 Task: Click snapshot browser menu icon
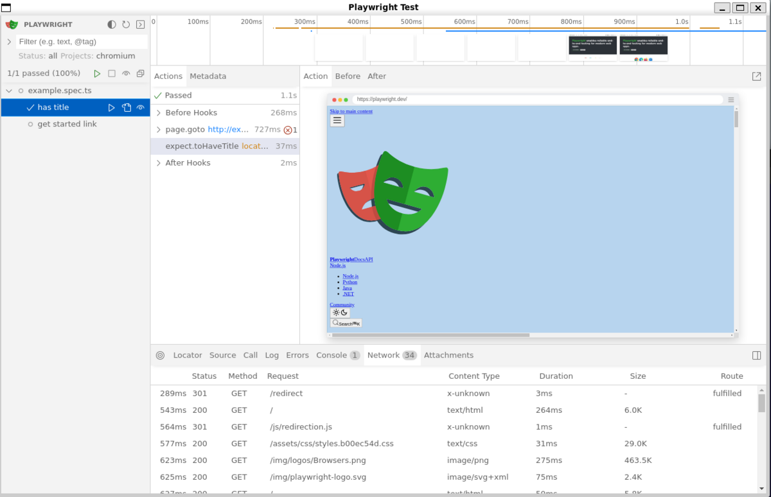[x=731, y=100]
